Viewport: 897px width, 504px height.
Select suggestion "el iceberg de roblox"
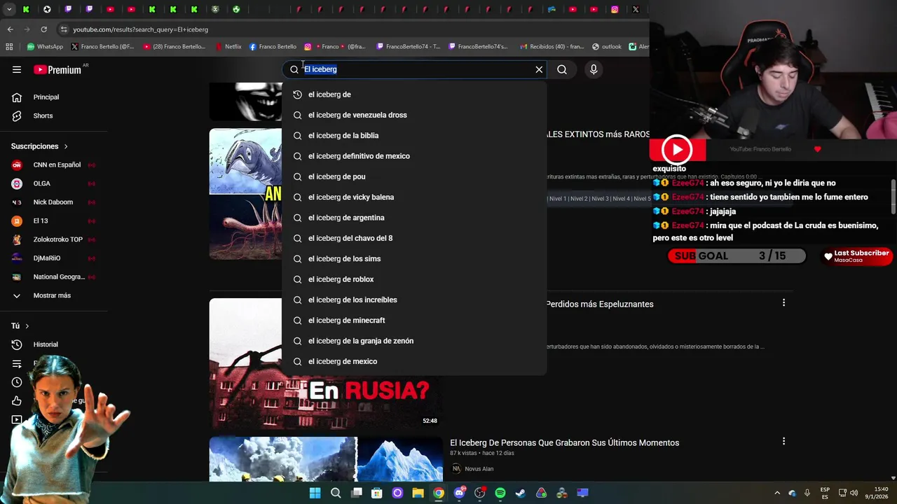pyautogui.click(x=414, y=279)
